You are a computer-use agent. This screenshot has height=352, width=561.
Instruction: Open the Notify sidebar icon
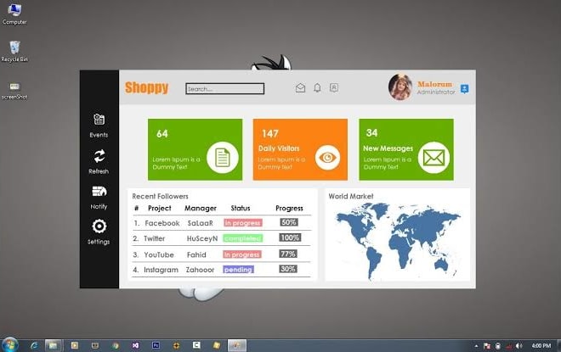(x=99, y=192)
